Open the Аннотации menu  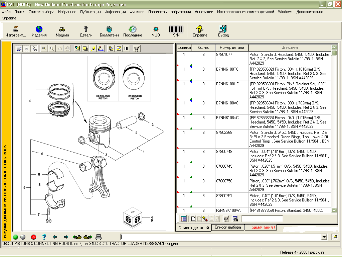(x=204, y=12)
